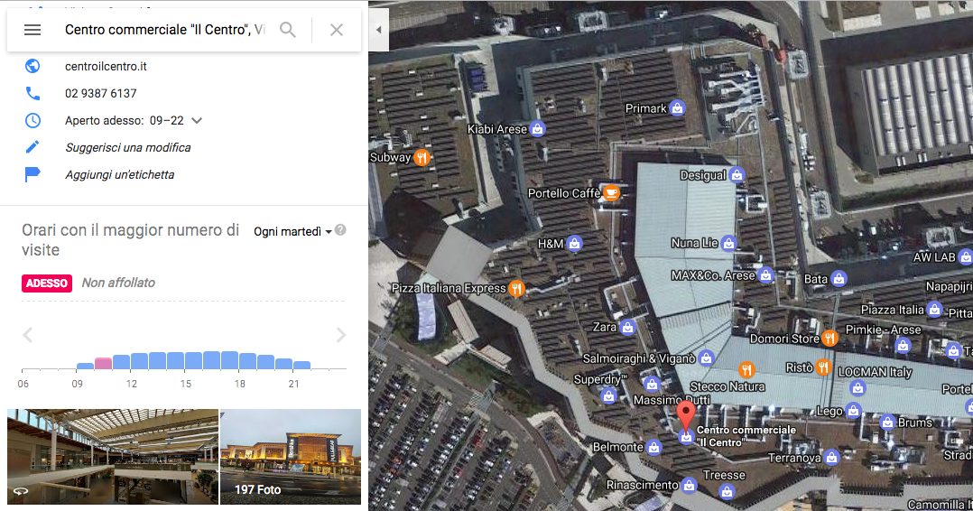This screenshot has width=973, height=511.
Task: Click the Portello Caffè coffee marker
Action: tap(611, 193)
